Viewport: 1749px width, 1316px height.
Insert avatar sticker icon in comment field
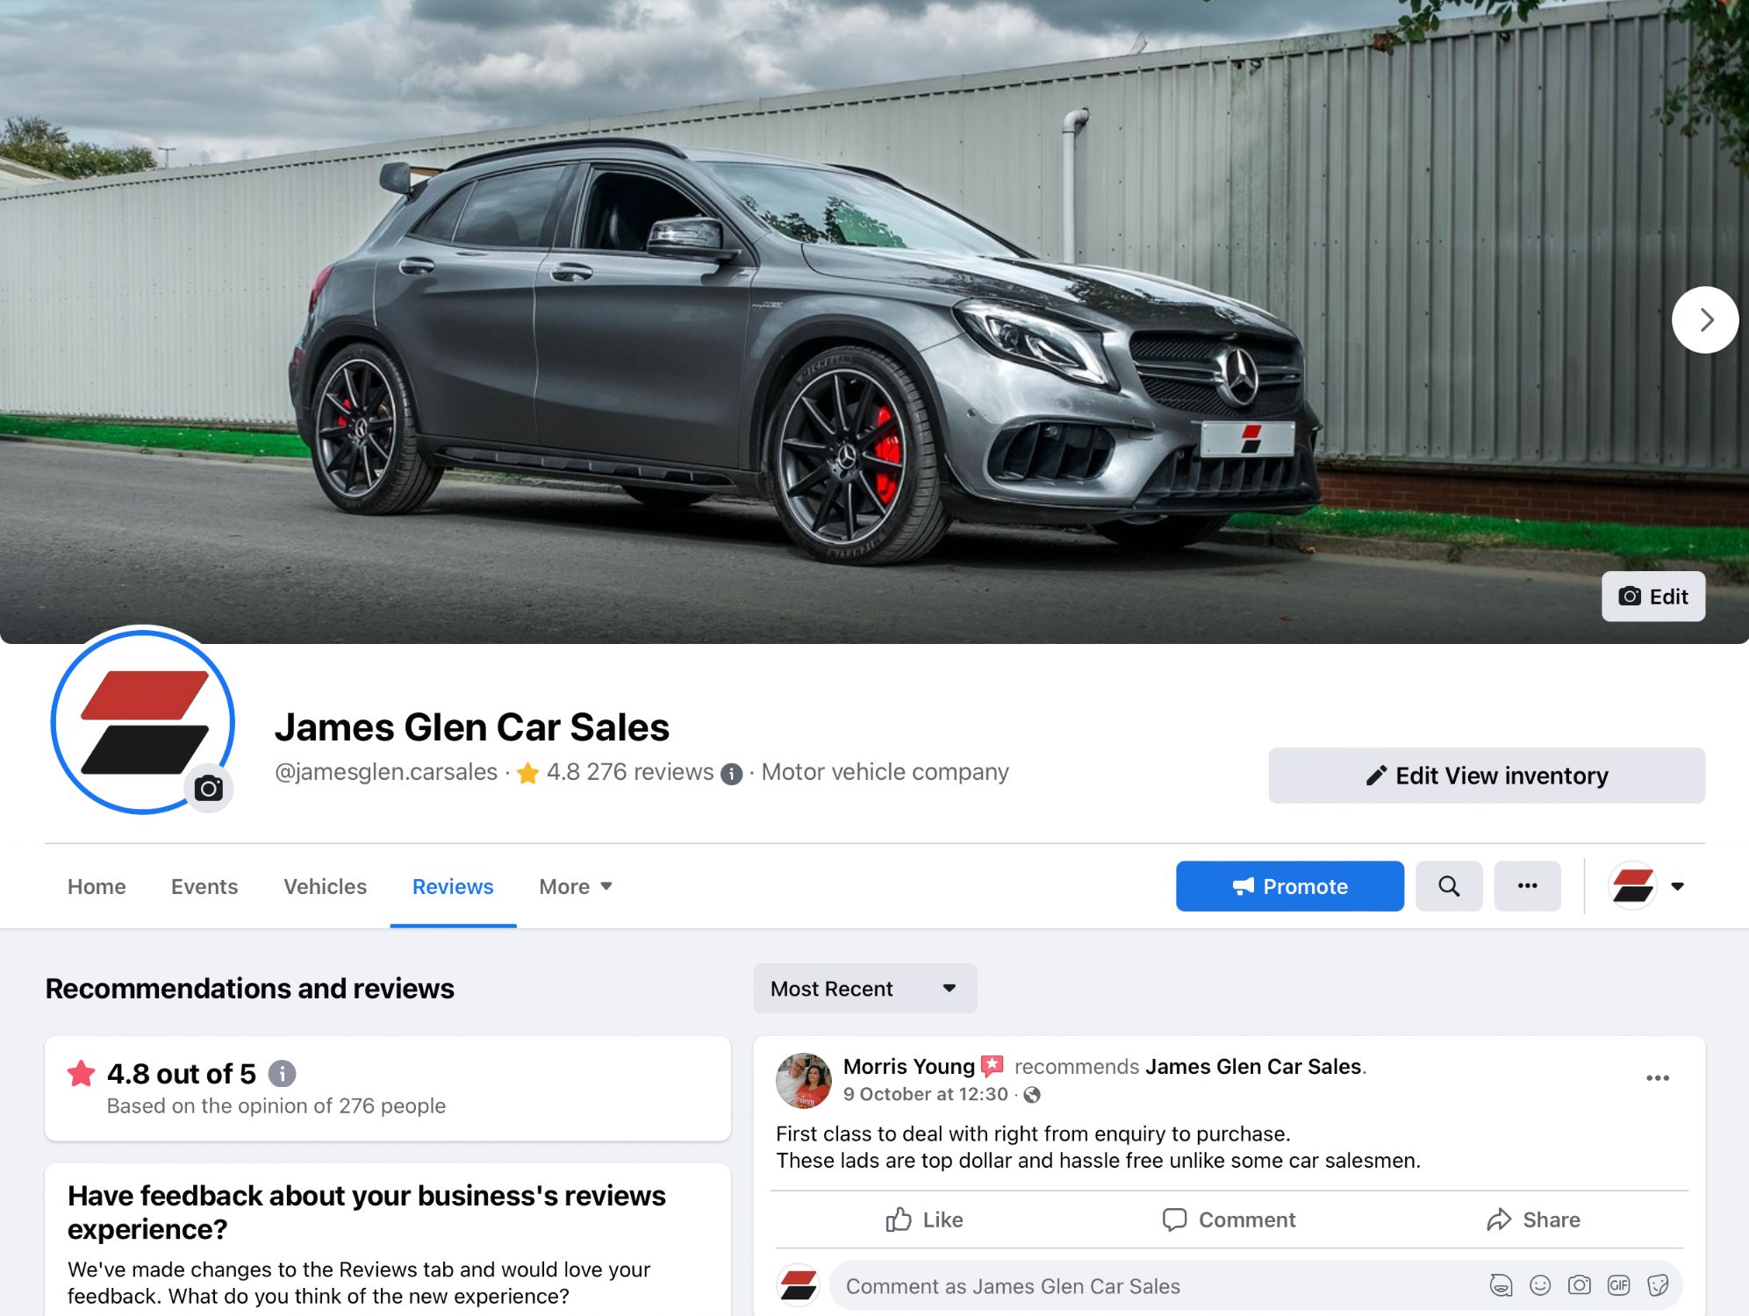click(x=1502, y=1285)
